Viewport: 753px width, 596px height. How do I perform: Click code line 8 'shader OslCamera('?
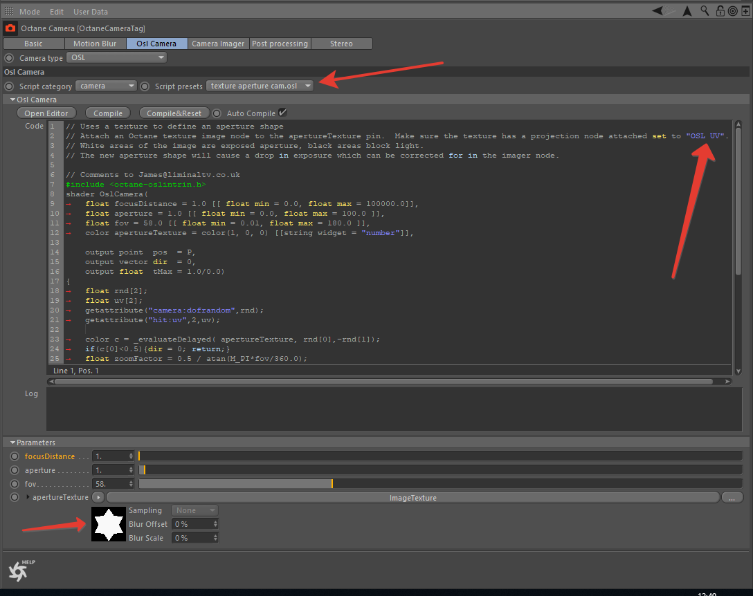tap(107, 194)
